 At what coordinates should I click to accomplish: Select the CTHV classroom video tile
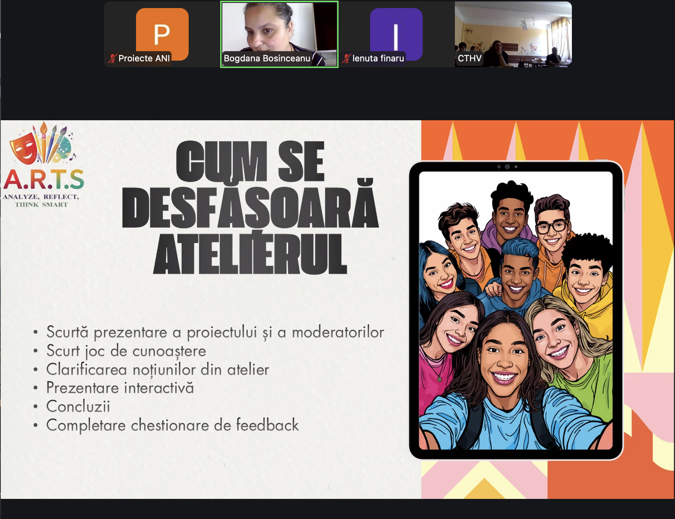click(513, 34)
